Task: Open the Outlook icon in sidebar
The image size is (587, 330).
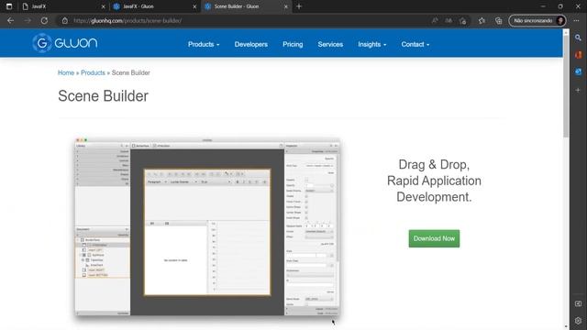Action: [578, 71]
